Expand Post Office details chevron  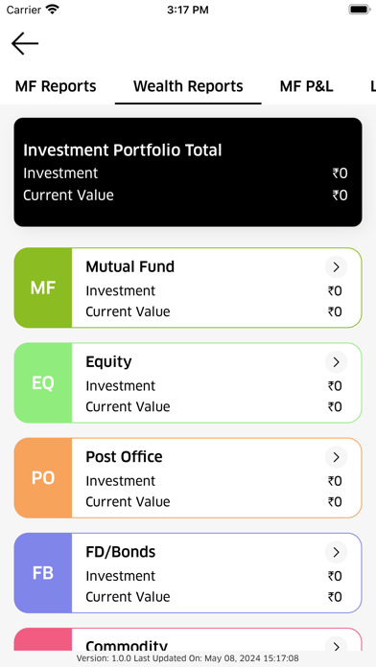[x=336, y=457]
